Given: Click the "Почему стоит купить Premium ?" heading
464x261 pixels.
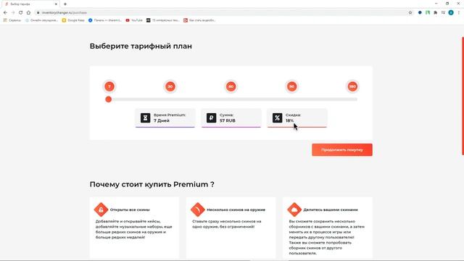Looking at the screenshot, I should 152,184.
